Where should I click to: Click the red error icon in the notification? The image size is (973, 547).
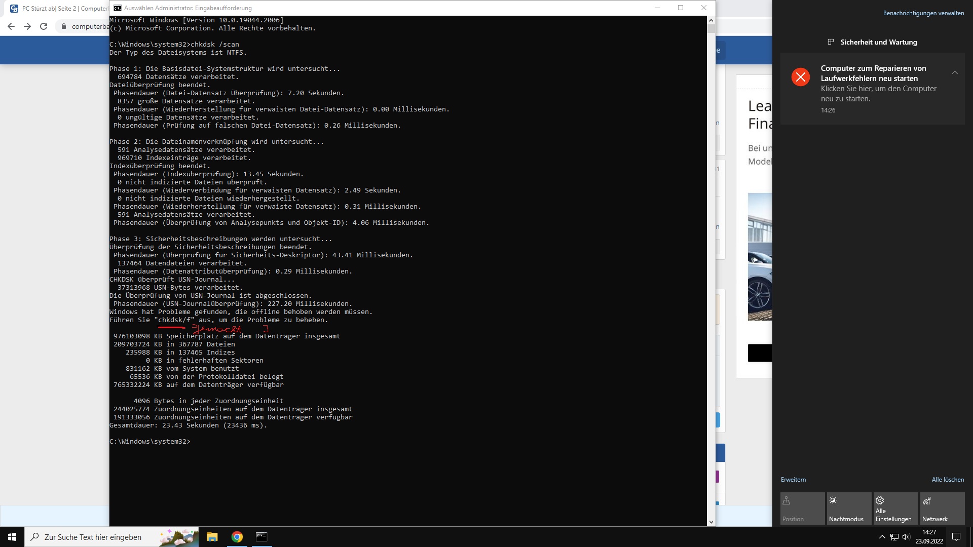801,77
